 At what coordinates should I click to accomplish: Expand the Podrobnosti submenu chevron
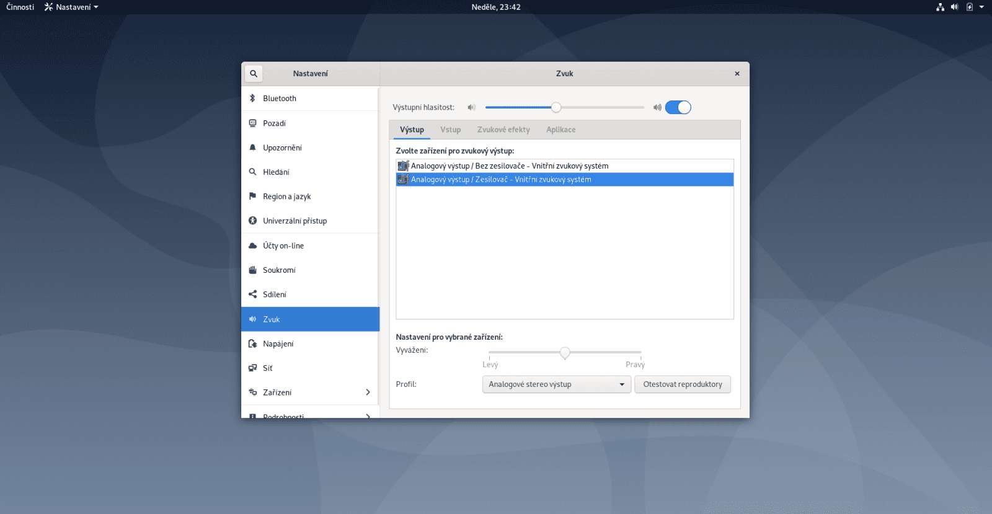pyautogui.click(x=368, y=415)
